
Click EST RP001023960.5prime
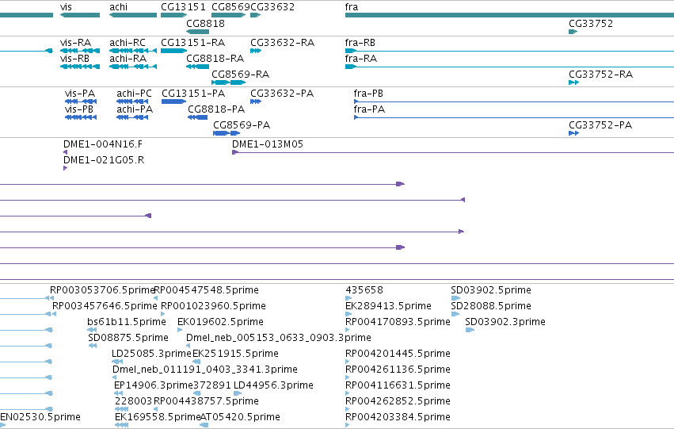click(213, 306)
